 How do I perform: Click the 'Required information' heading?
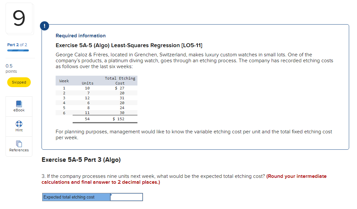click(x=80, y=36)
